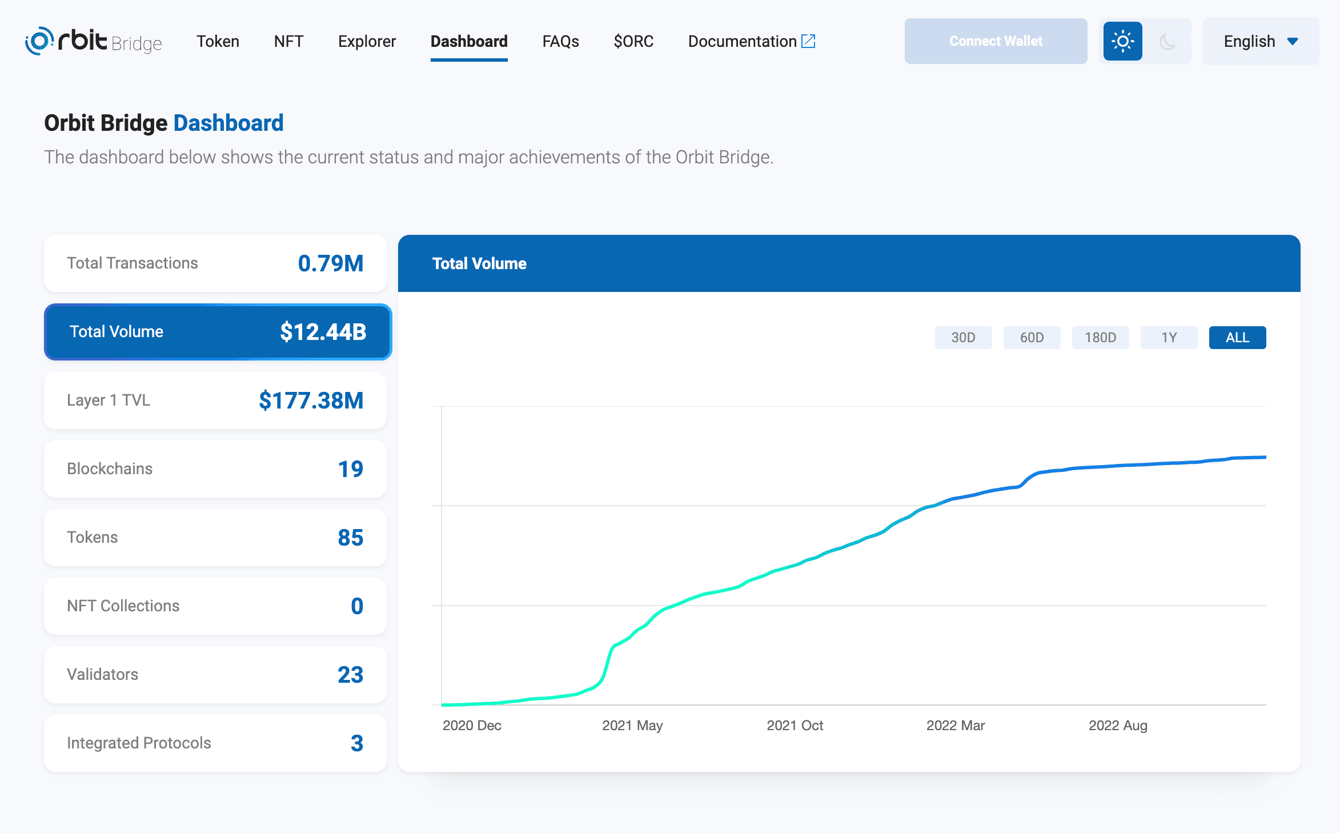Navigate to the $ORC page
Viewport: 1340px width, 833px height.
coord(633,41)
